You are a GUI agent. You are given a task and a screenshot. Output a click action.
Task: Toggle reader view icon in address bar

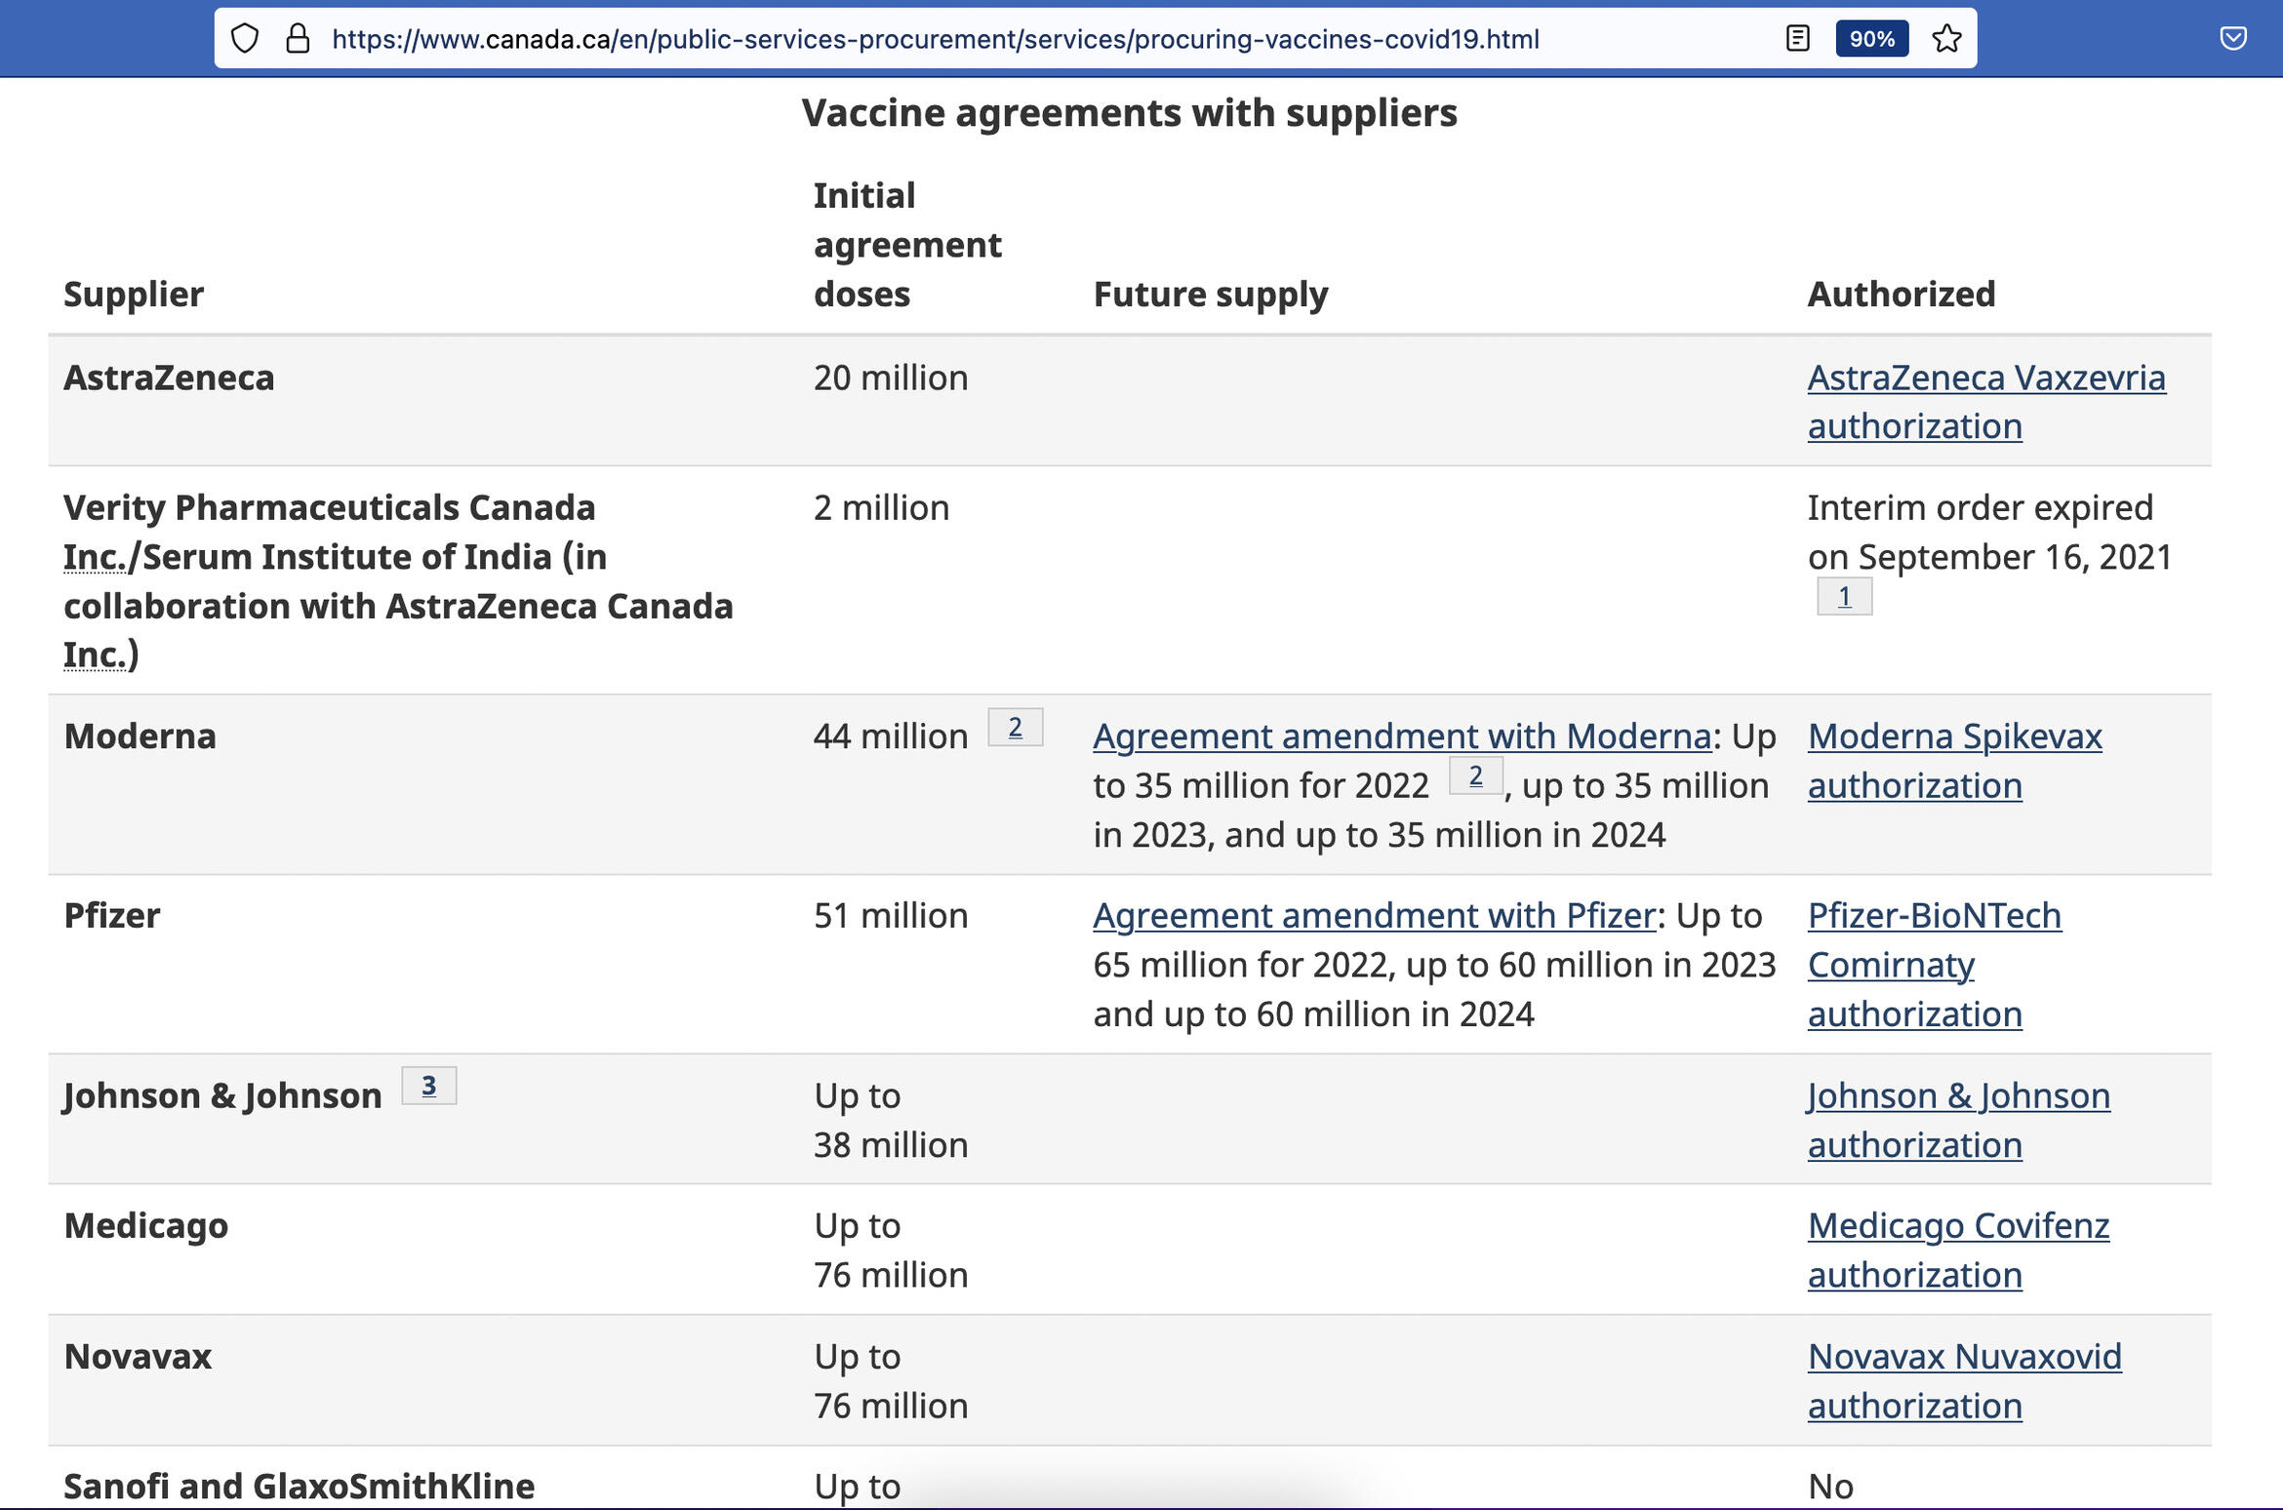(1797, 39)
